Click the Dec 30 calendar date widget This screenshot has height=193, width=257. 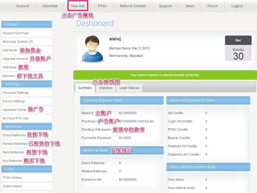click(x=238, y=48)
